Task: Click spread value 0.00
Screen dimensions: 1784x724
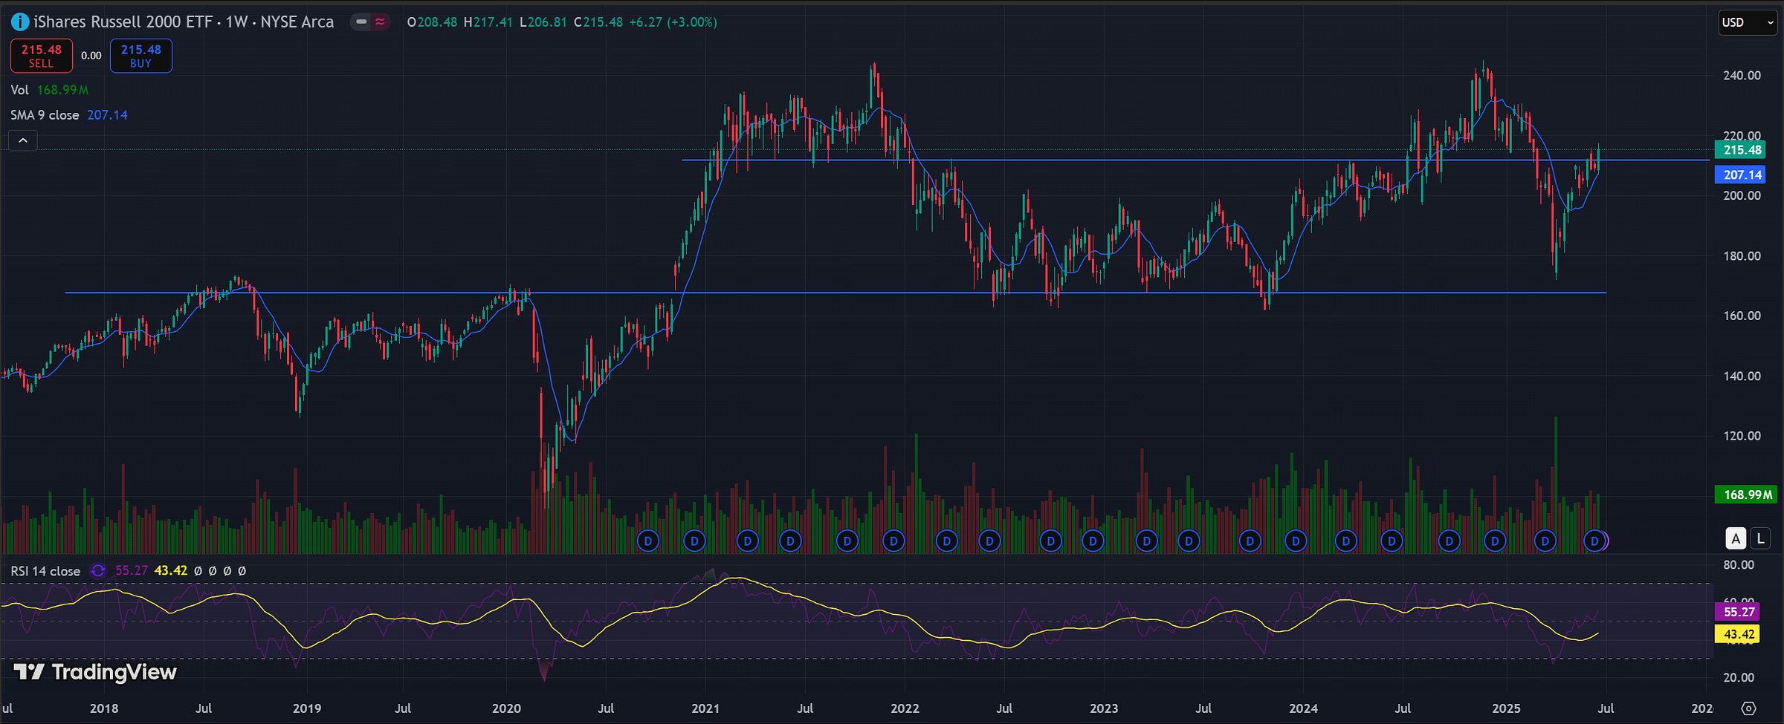Action: [91, 56]
